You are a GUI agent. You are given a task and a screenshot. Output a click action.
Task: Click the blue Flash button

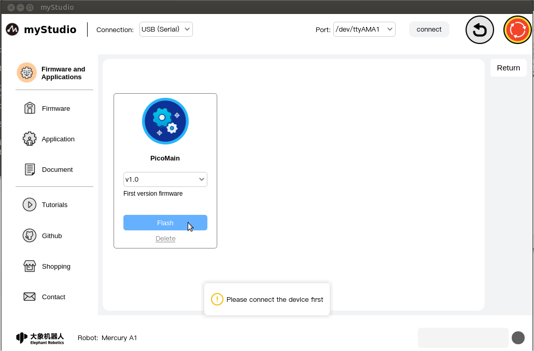click(x=165, y=223)
